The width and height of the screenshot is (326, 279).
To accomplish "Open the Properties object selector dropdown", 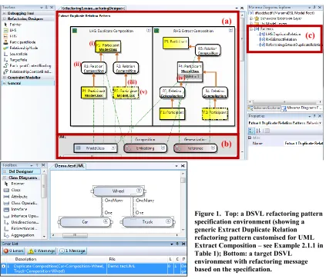I will (320, 123).
